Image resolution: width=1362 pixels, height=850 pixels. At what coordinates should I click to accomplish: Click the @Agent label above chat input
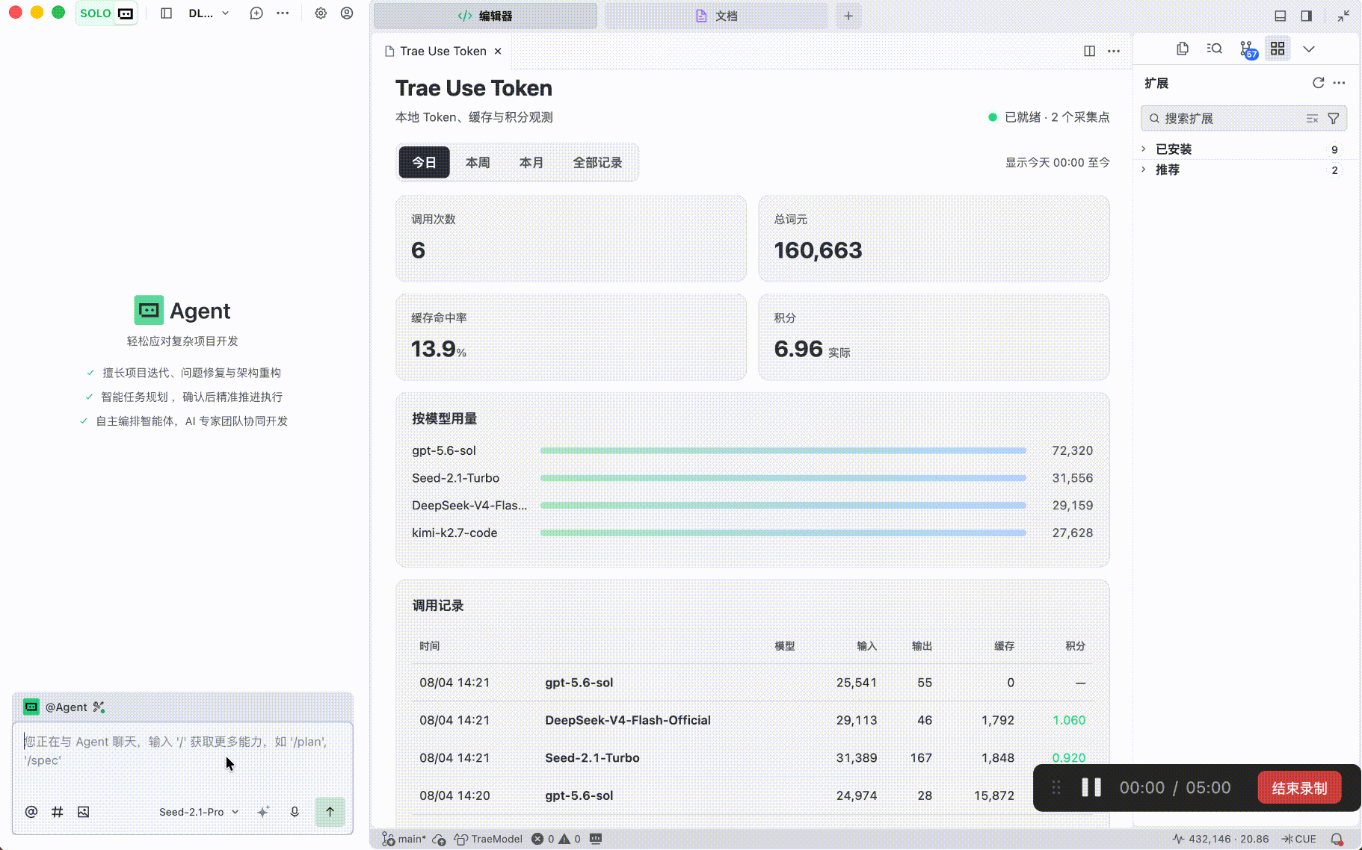click(67, 707)
